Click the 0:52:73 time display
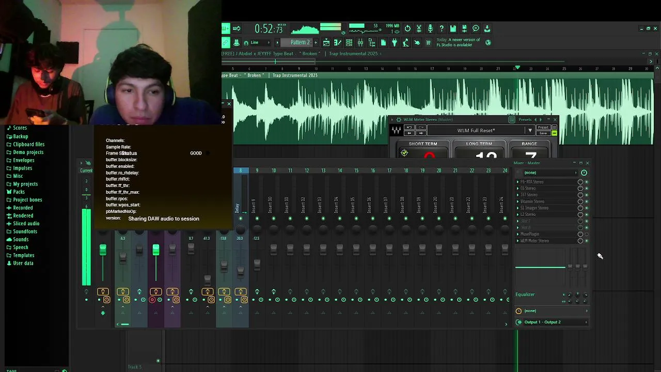This screenshot has height=372, width=661. [x=269, y=29]
